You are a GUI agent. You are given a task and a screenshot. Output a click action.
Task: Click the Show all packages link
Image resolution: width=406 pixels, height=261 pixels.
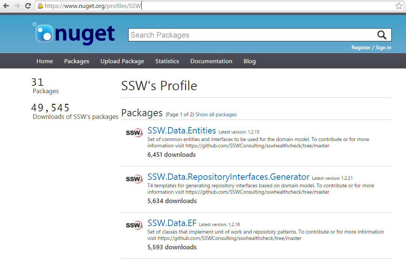[x=216, y=114]
